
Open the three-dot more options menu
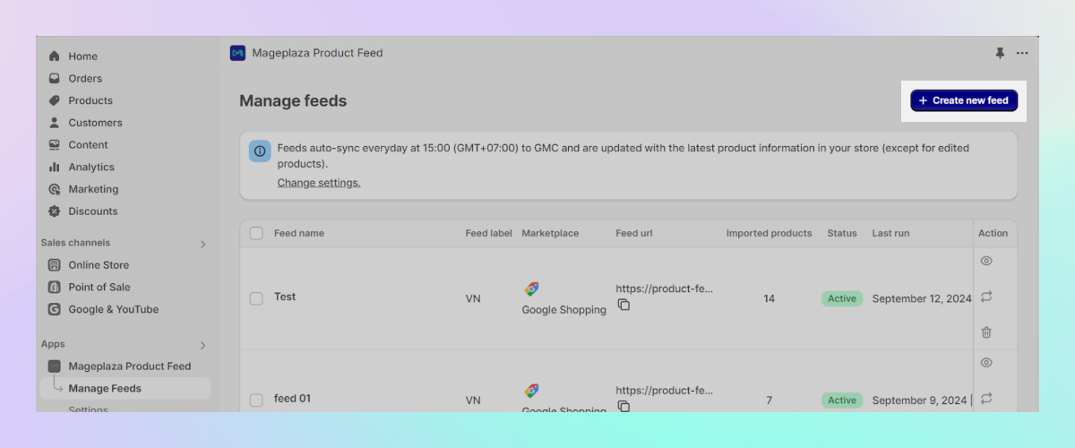tap(1022, 54)
